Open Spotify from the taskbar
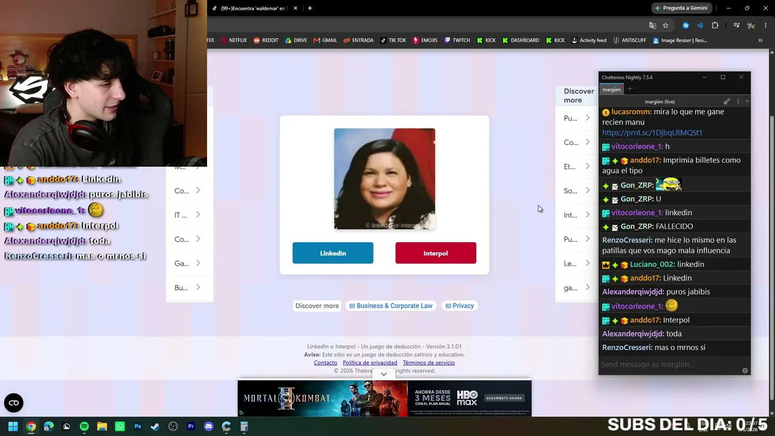Image resolution: width=775 pixels, height=436 pixels. point(84,426)
